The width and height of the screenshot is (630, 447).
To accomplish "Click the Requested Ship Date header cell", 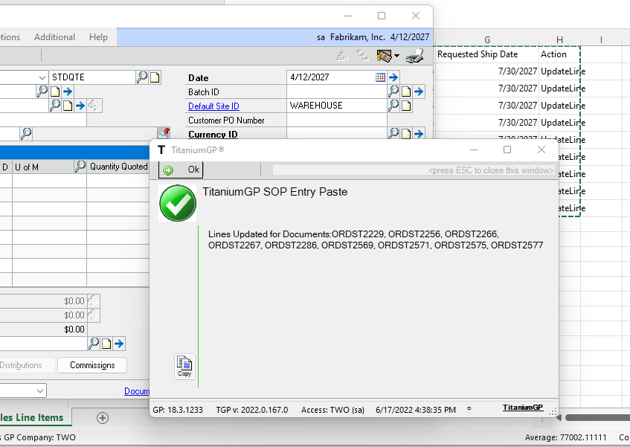I will [486, 54].
